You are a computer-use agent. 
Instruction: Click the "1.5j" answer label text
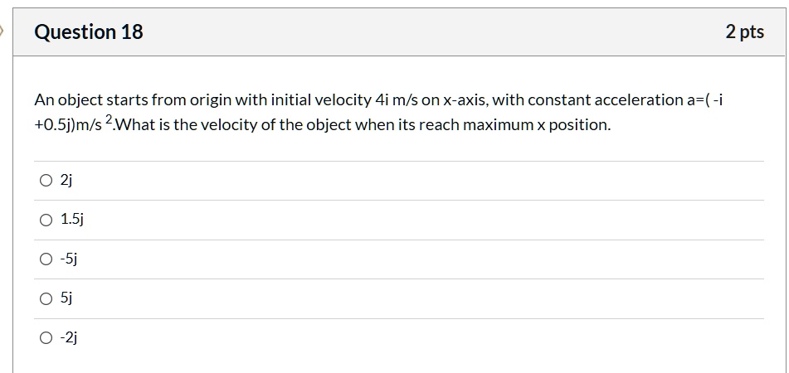[72, 220]
